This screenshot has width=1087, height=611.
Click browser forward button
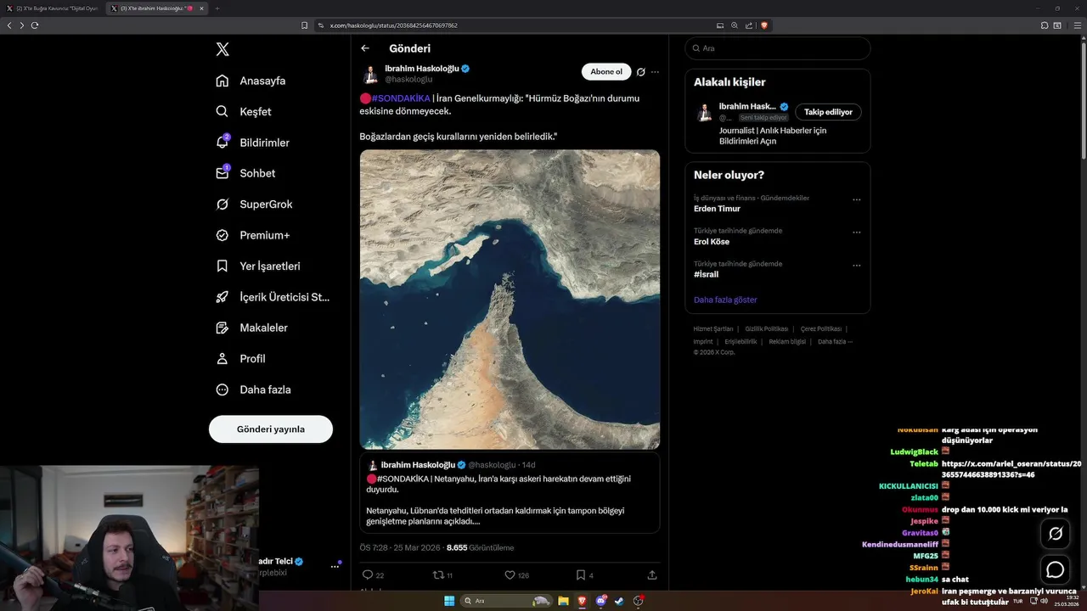(x=22, y=25)
